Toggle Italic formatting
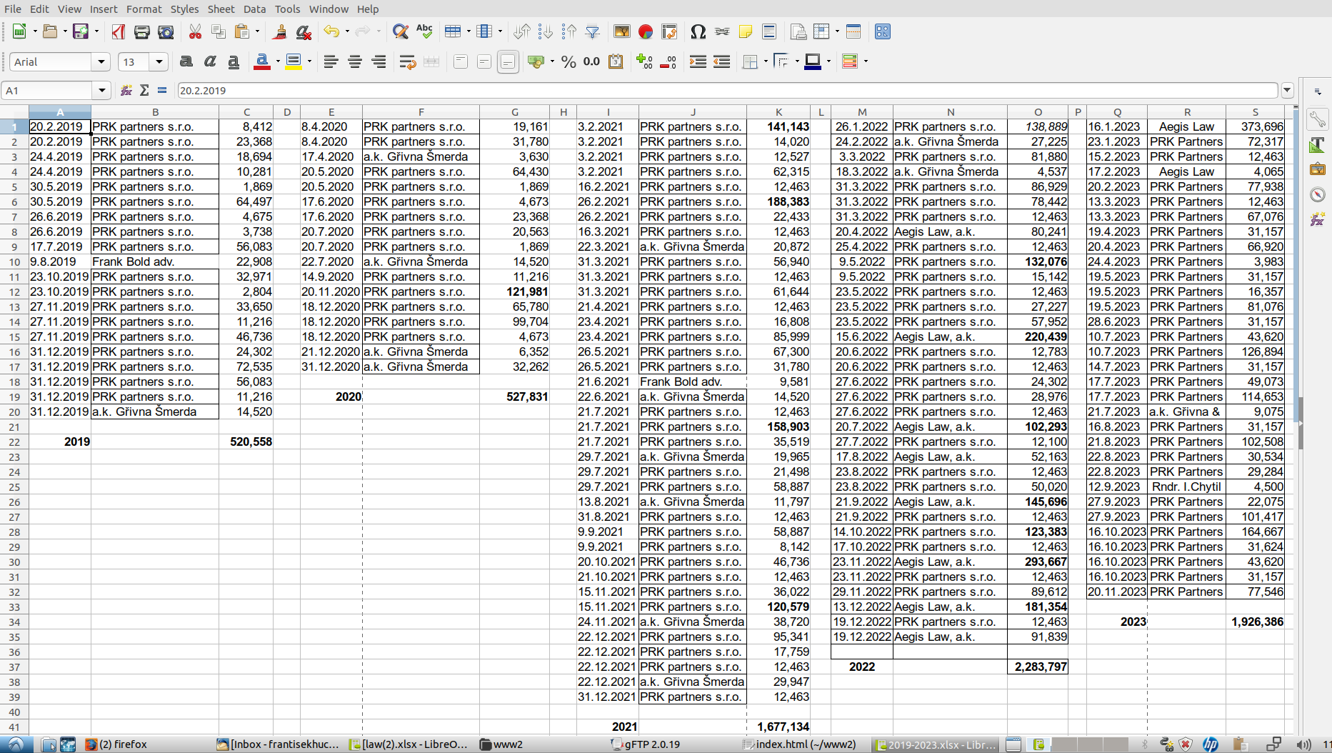 pos(210,61)
